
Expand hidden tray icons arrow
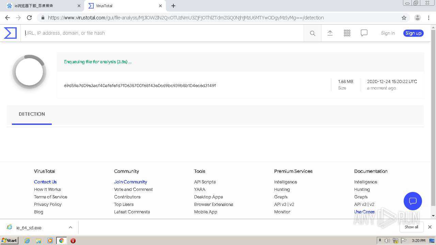(x=380, y=241)
